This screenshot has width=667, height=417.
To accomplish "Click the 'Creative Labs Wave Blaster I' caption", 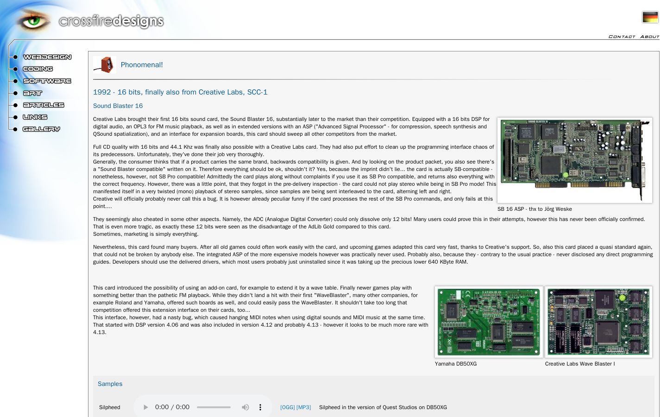I will (x=580, y=364).
